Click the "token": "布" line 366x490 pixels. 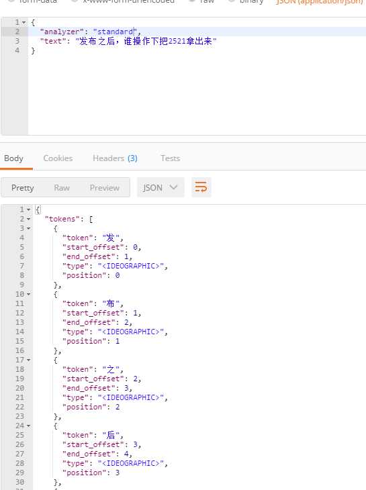pos(93,303)
